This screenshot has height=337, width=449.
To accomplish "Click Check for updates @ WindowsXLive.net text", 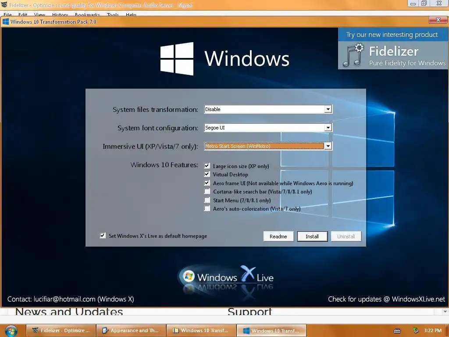I will coord(386,299).
